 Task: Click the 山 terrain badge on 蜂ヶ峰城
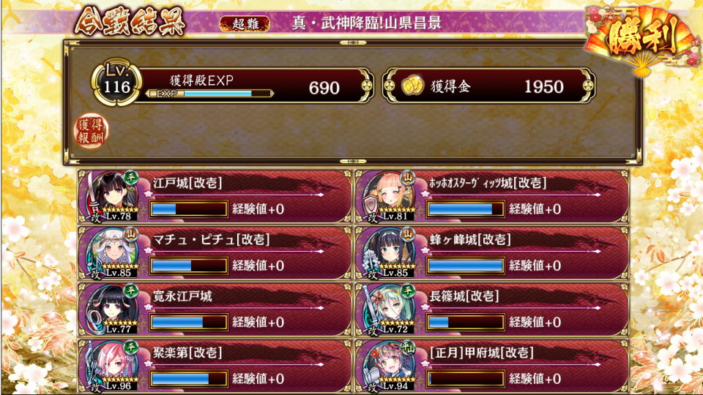click(408, 234)
